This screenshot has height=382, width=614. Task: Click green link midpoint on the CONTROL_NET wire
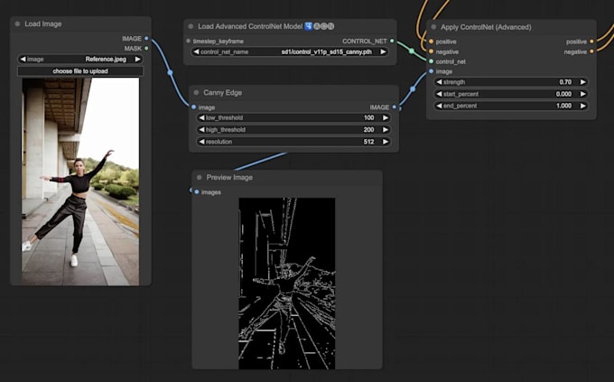tap(412, 51)
